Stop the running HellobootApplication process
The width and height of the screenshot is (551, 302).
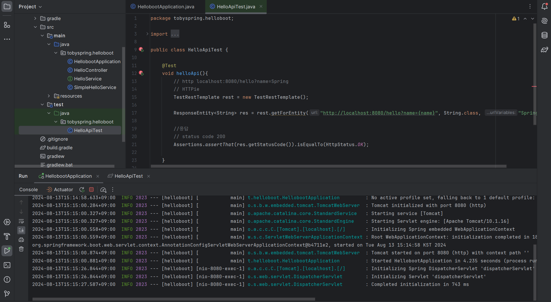[91, 189]
